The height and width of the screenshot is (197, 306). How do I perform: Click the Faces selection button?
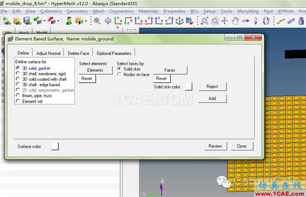coord(170,70)
